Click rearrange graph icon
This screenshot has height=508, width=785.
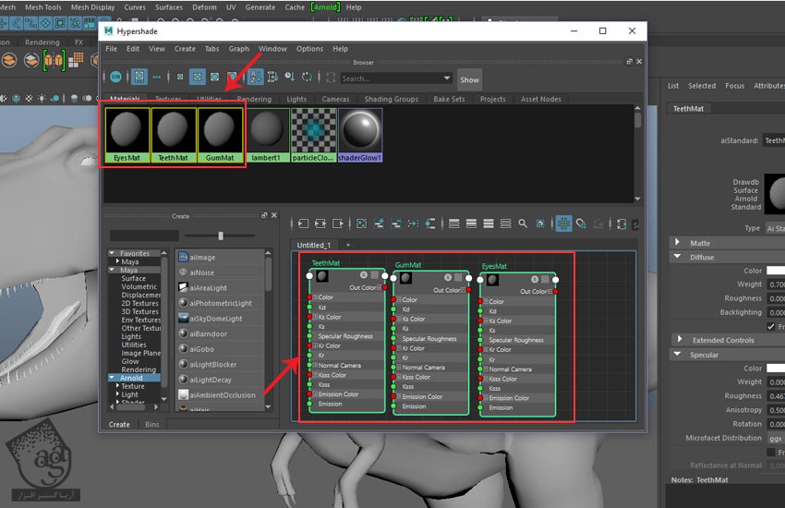click(x=413, y=224)
